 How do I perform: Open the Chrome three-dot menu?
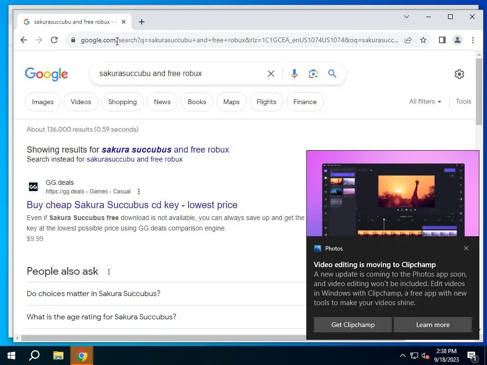pos(473,40)
